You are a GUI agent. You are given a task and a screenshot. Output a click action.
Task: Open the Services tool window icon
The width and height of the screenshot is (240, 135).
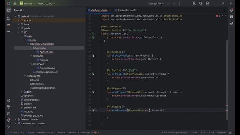(x=9, y=100)
